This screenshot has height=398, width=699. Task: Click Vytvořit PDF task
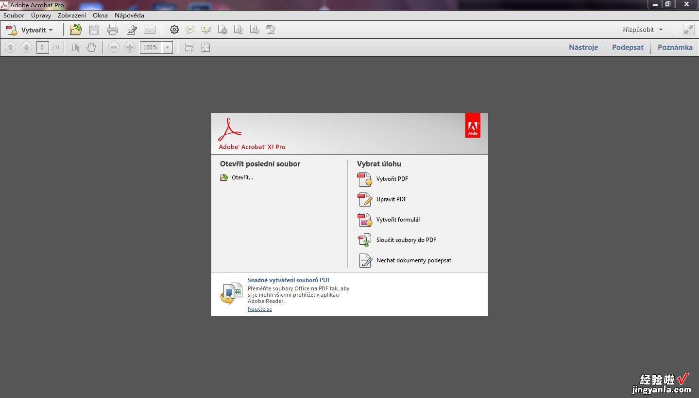pyautogui.click(x=392, y=179)
